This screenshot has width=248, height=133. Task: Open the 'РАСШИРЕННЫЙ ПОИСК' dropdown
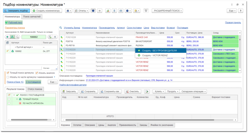[167, 11]
